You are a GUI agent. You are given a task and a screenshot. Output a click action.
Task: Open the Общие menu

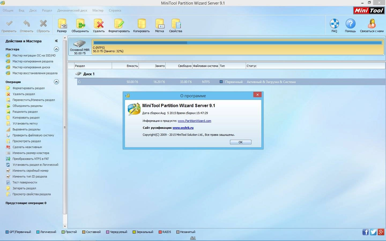[x=8, y=10]
